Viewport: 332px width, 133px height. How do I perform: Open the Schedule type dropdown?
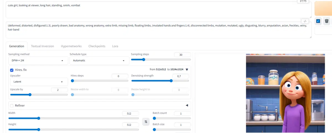click(x=99, y=60)
